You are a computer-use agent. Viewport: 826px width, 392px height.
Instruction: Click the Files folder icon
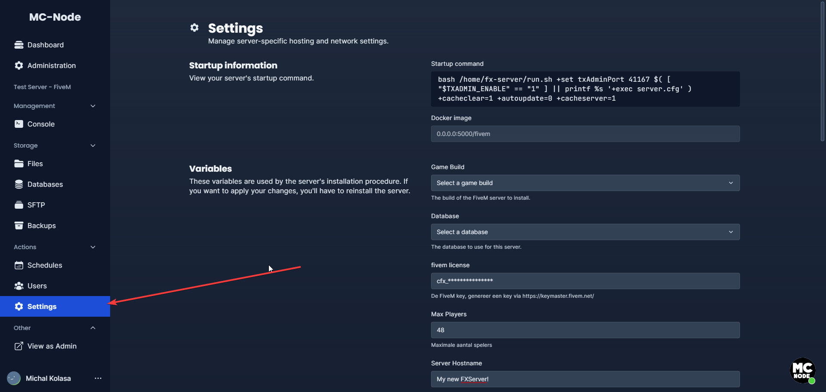pyautogui.click(x=18, y=164)
